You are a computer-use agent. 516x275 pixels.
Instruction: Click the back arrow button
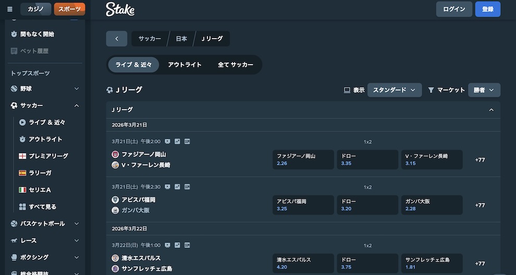(117, 39)
